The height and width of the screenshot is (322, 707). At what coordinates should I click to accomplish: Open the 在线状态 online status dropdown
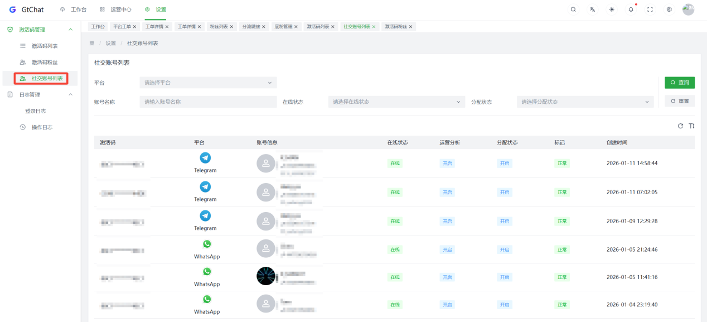point(396,102)
